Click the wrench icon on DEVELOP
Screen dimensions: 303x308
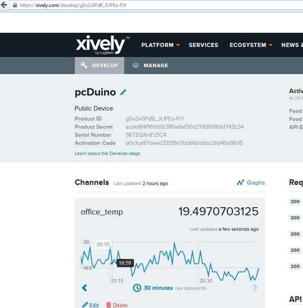pos(84,65)
